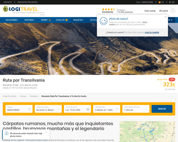Click the person icon in Habitaciones field
The height and width of the screenshot is (142, 178).
tap(117, 109)
